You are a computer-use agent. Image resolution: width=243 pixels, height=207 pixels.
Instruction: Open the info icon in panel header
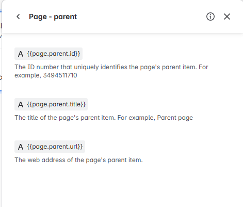pos(210,17)
